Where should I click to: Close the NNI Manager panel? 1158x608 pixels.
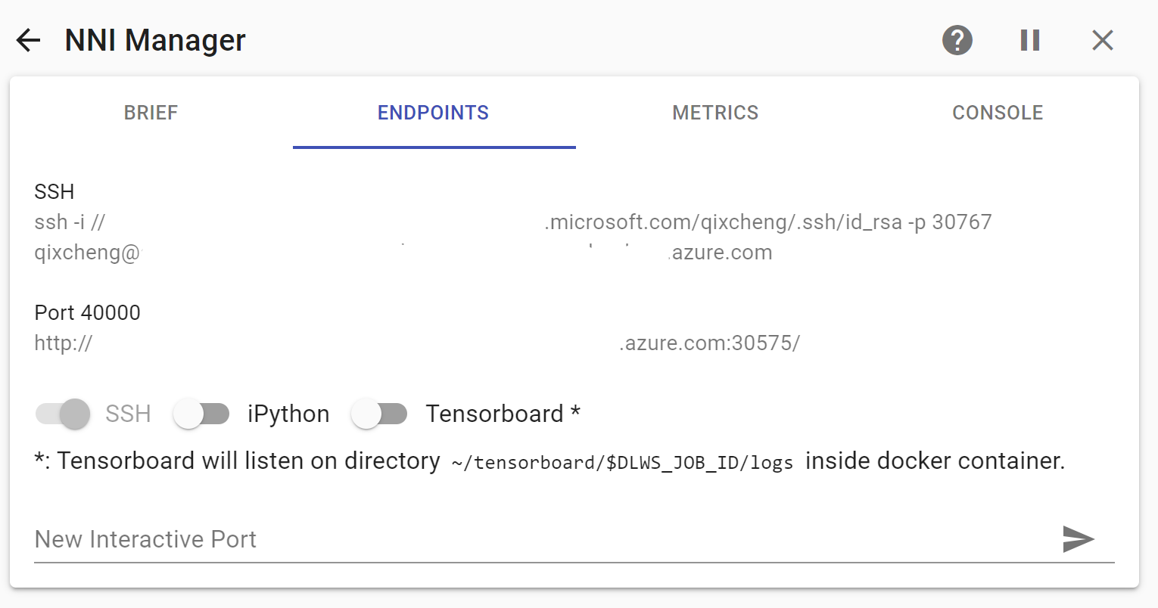(1102, 40)
